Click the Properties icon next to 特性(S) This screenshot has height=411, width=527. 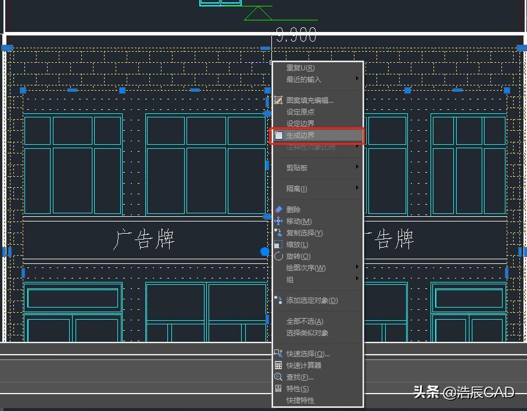pyautogui.click(x=278, y=388)
